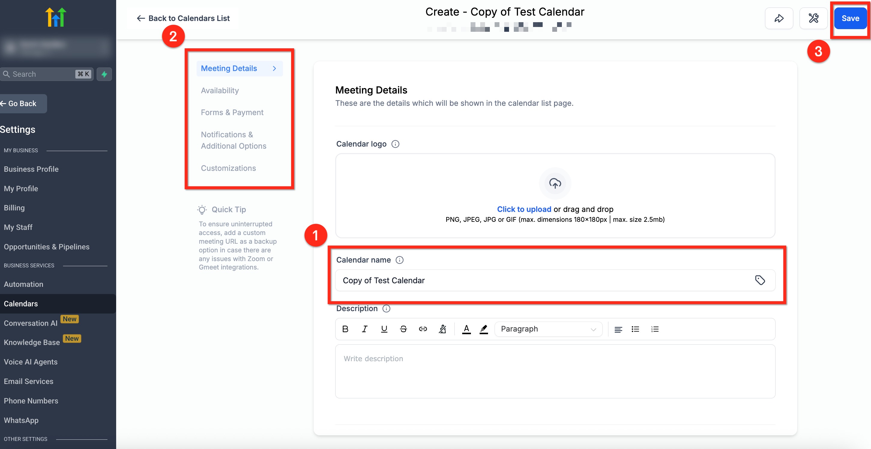Toggle underline formatting in description toolbar

384,329
